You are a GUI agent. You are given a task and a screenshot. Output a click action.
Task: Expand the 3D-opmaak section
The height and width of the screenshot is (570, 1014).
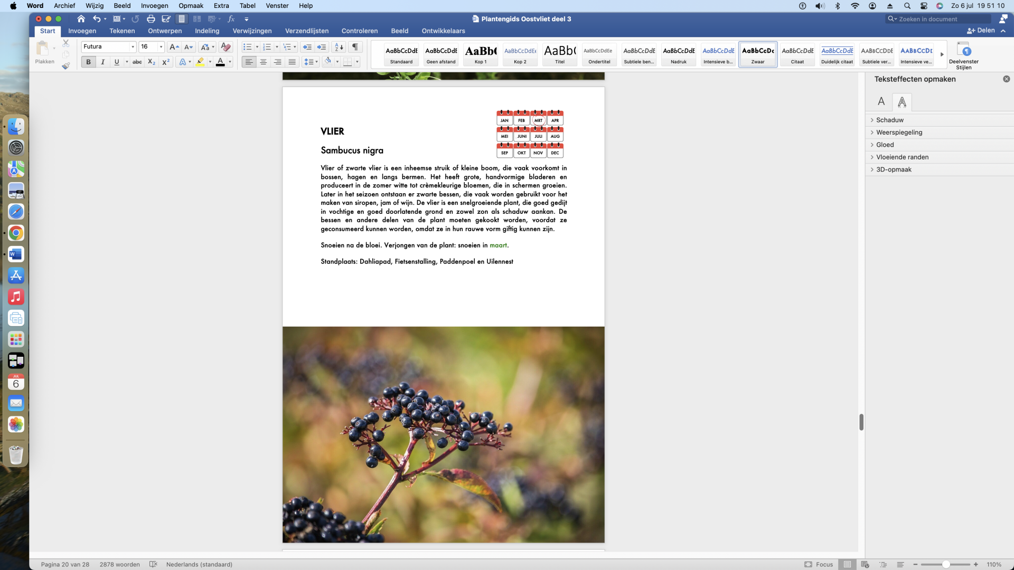893,169
